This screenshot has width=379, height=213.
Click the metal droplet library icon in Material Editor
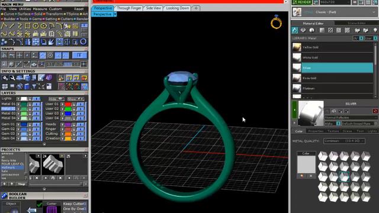pyautogui.click(x=294, y=30)
